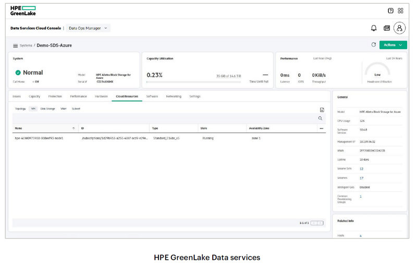Click the WWN value 2FF70002AC02ACCB
Viewport: 417px width, 264px height.
(372, 151)
